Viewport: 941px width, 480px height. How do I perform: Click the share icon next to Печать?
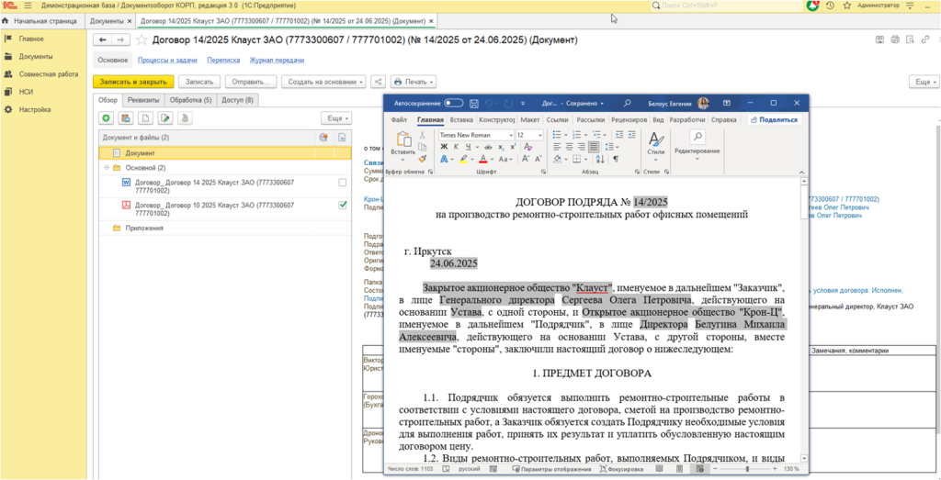pos(378,82)
